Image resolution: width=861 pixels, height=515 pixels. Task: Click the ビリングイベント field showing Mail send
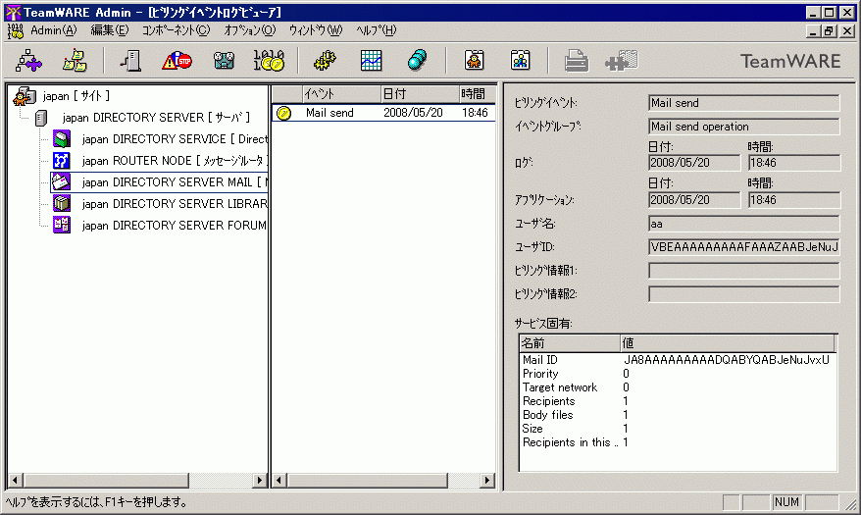(744, 103)
